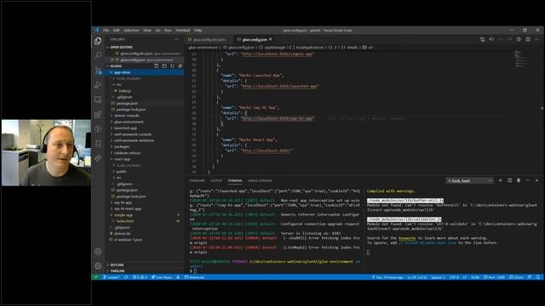Viewport: 545px width, 306px height.
Task: Follow the localhost:4242/say-hi-app URL link
Action: (x=278, y=119)
